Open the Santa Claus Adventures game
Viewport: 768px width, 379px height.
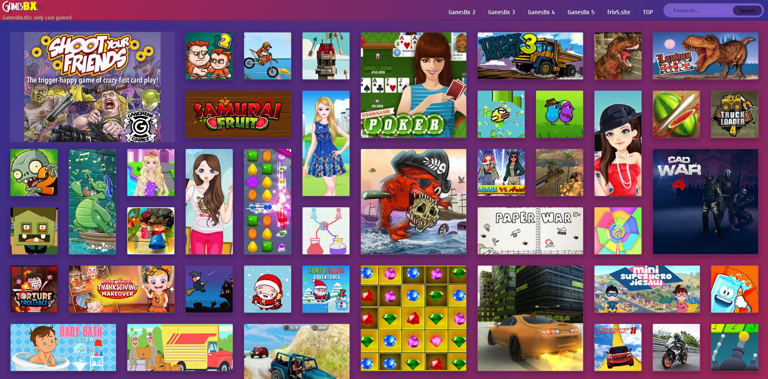326,289
